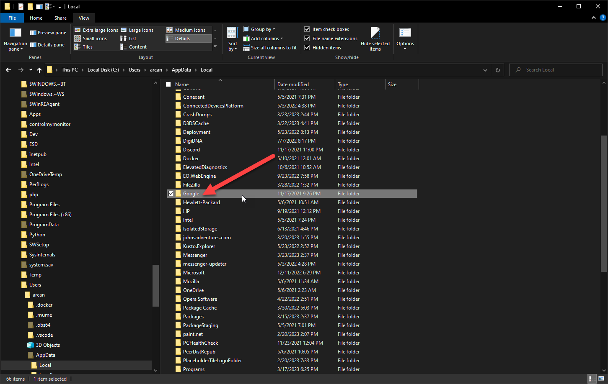The width and height of the screenshot is (608, 384).
Task: Go up one folder level
Action: tap(39, 70)
